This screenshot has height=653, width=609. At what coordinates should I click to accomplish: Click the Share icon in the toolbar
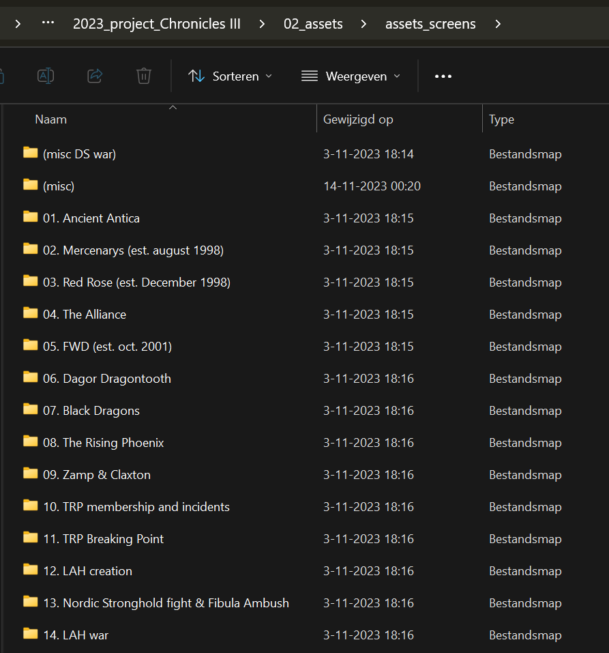(x=95, y=76)
